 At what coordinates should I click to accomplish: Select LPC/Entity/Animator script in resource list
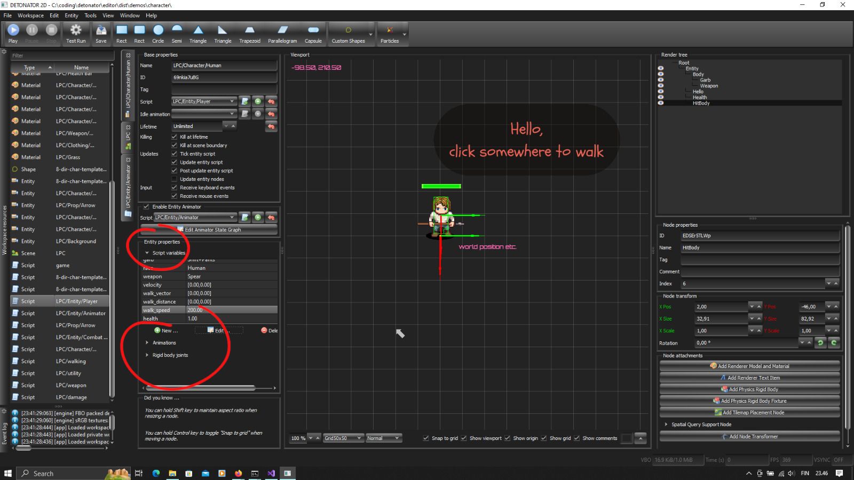[x=60, y=314]
